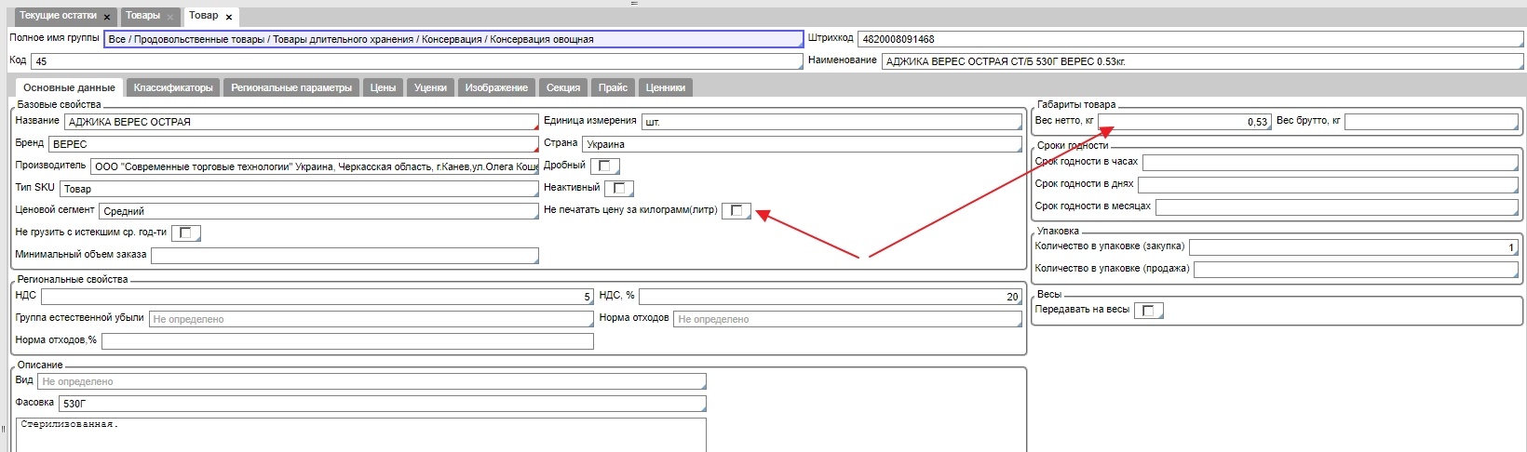The width and height of the screenshot is (1527, 452).
Task: Toggle the Неактивный checkbox
Action: point(618,188)
